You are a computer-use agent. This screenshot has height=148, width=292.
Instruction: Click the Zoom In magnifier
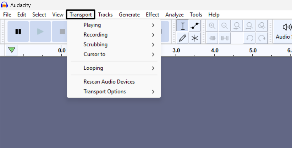coord(212,26)
